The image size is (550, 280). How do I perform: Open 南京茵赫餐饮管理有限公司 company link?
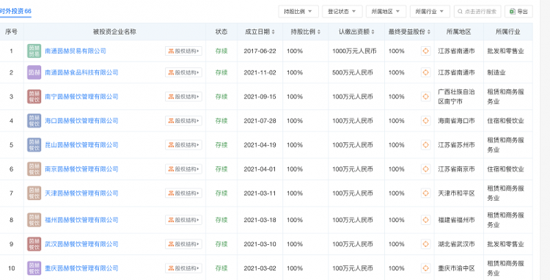81,169
